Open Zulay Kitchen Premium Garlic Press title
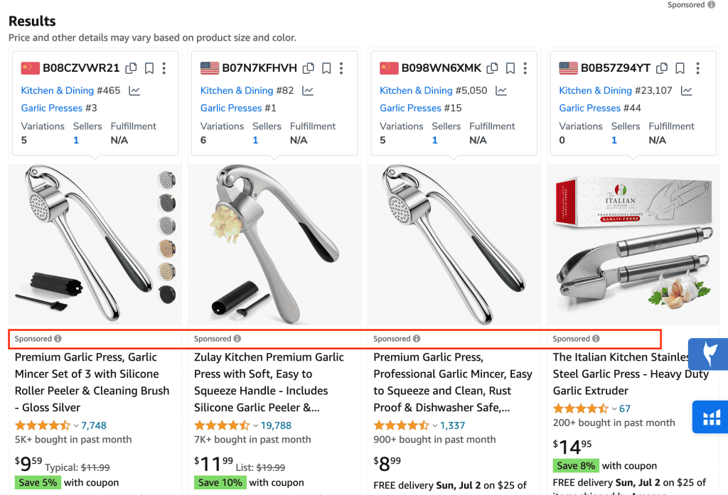Image resolution: width=728 pixels, height=495 pixels. pyautogui.click(x=269, y=382)
